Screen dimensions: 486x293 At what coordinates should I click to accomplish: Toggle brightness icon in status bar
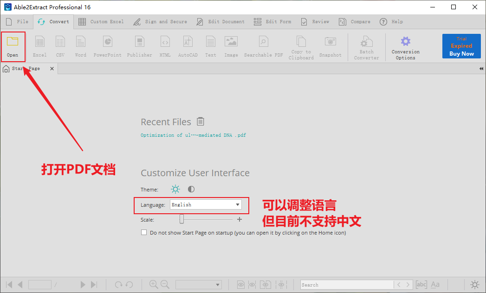475,285
